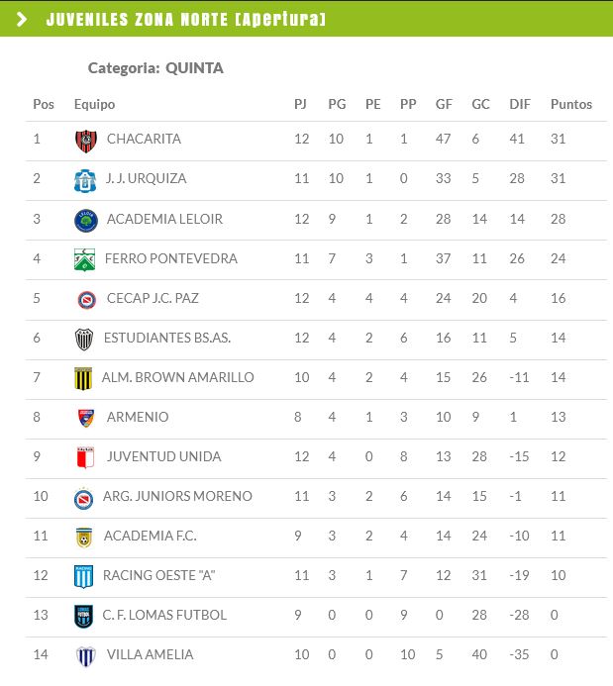The width and height of the screenshot is (613, 686).
Task: Open the Arg. Juniors Moreno team name
Action: [179, 496]
